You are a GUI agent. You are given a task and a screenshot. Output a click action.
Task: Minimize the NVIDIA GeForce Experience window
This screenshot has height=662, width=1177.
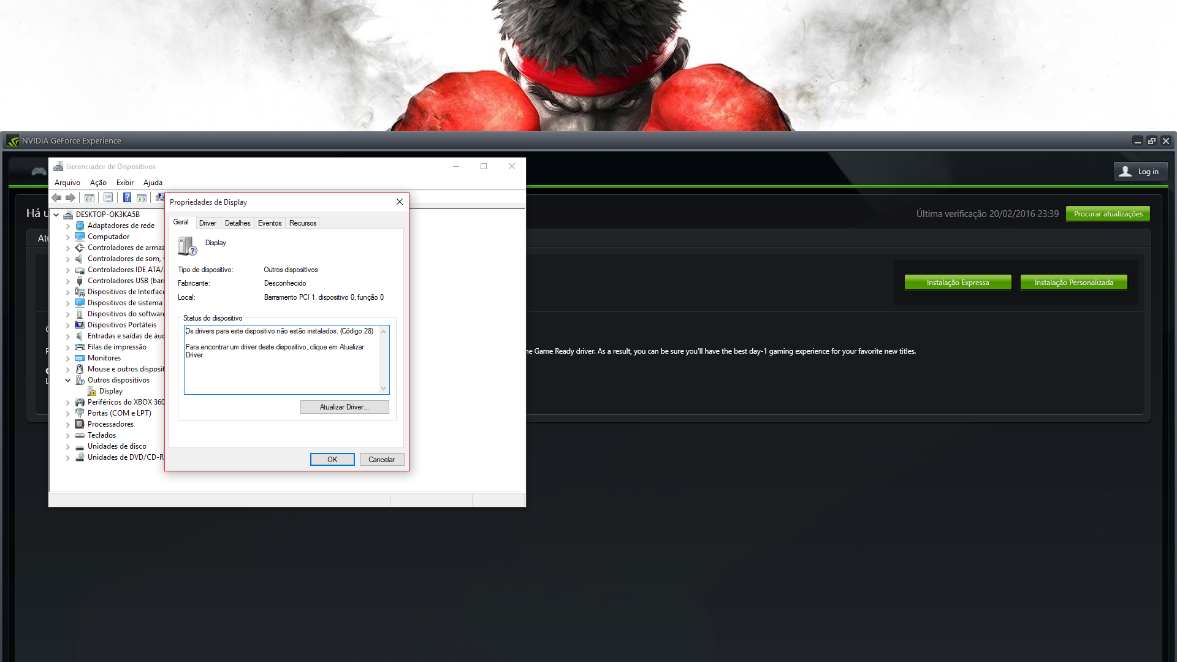pyautogui.click(x=1138, y=141)
